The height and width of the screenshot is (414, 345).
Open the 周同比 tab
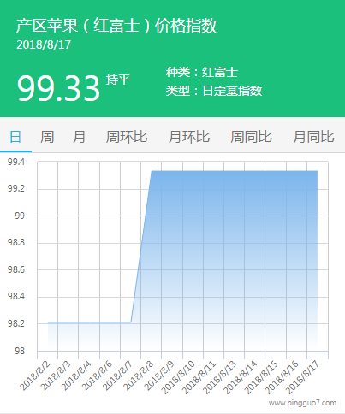pyautogui.click(x=251, y=137)
